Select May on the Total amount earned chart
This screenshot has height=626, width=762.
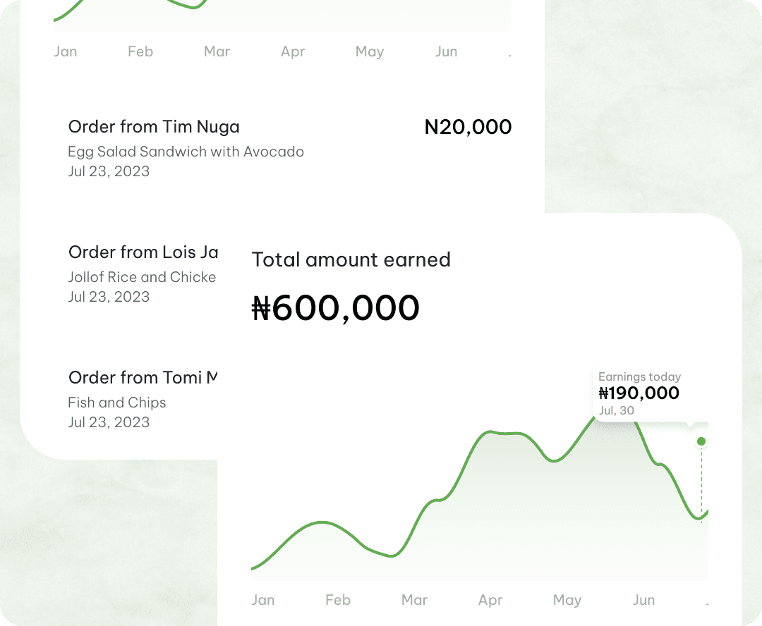[x=567, y=600]
